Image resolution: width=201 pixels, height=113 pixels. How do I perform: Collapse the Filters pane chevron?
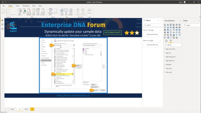(161, 21)
